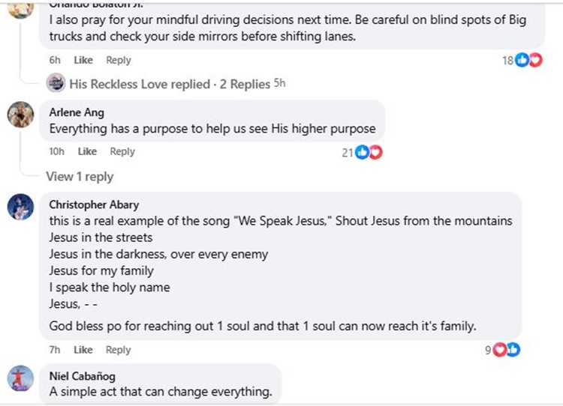Viewport: 563px width, 406px height.
Task: Reply to Christopher Abary's comment
Action: coord(119,349)
